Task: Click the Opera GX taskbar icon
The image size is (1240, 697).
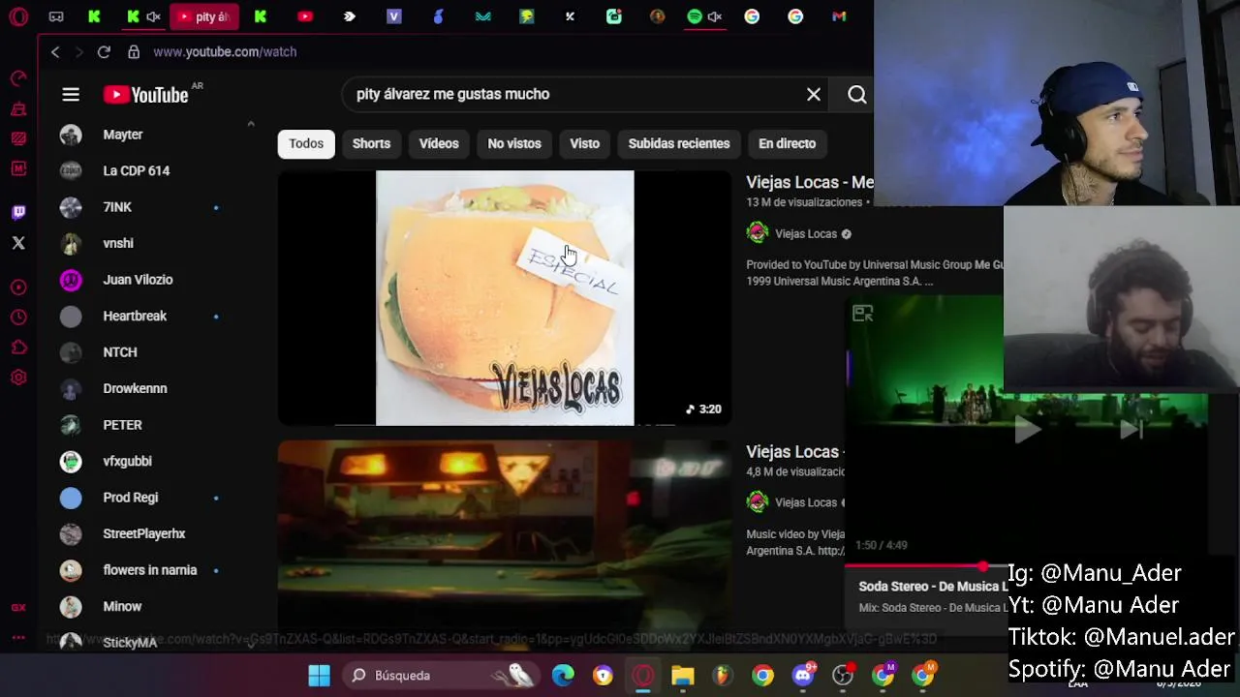Action: tap(643, 676)
